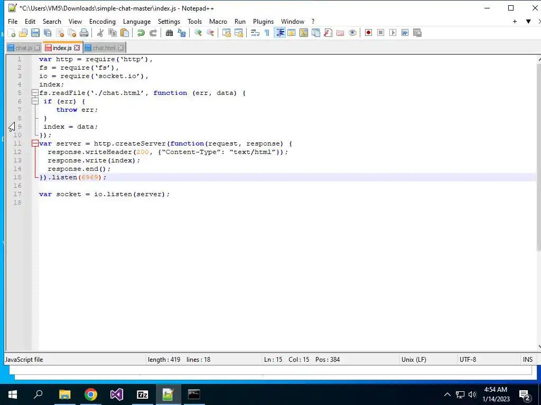Collapse the createServer fold on line 11
541x405 pixels.
click(x=35, y=143)
